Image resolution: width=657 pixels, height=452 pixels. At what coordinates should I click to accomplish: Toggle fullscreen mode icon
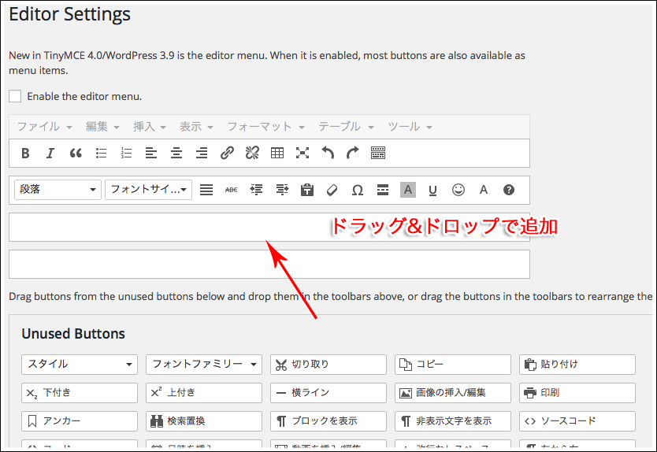(303, 154)
